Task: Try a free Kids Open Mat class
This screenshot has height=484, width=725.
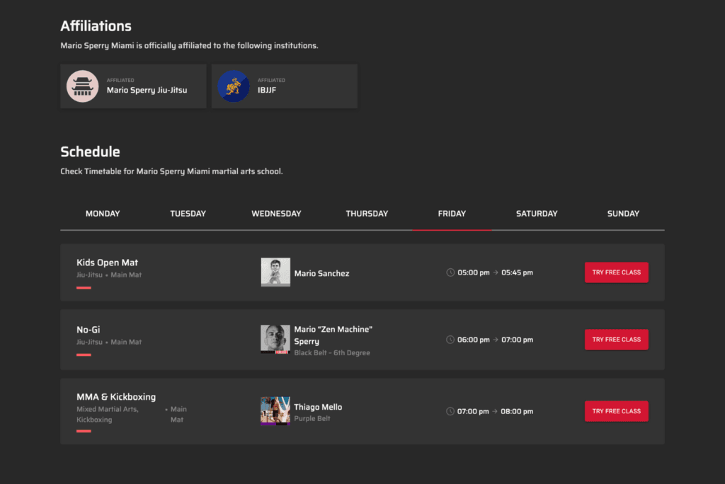Action: (x=616, y=272)
